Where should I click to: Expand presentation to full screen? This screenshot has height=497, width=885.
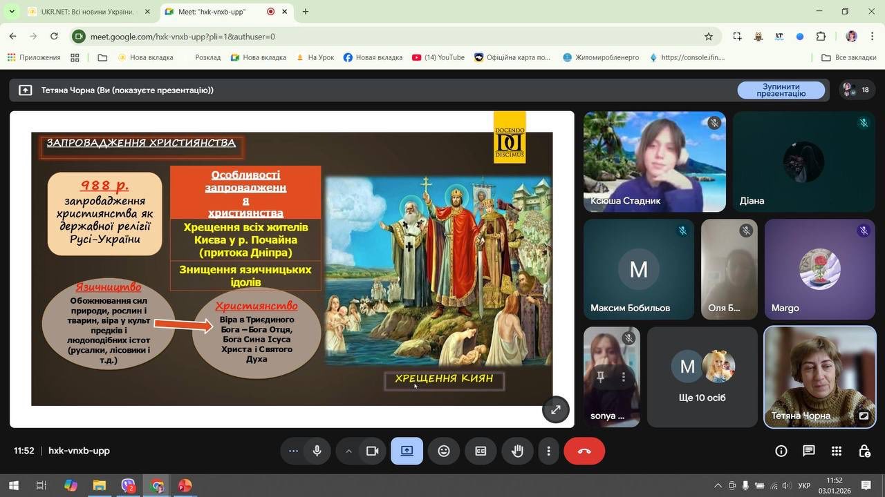pyautogui.click(x=555, y=409)
